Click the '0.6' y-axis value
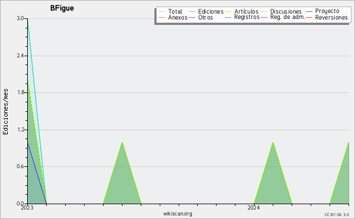This screenshot has height=219, width=355. click(x=20, y=166)
